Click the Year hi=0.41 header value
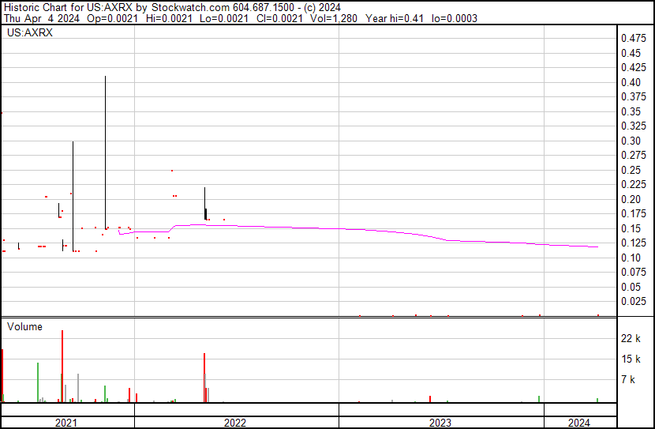Viewport: 655px width, 429px height. (x=395, y=18)
